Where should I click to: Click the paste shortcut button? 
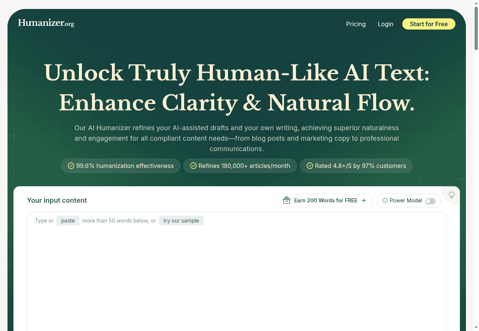68,221
